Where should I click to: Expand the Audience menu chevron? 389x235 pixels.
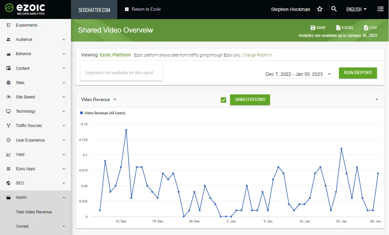64,40
